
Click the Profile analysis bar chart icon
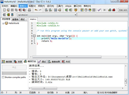pyautogui.click(x=110, y=10)
